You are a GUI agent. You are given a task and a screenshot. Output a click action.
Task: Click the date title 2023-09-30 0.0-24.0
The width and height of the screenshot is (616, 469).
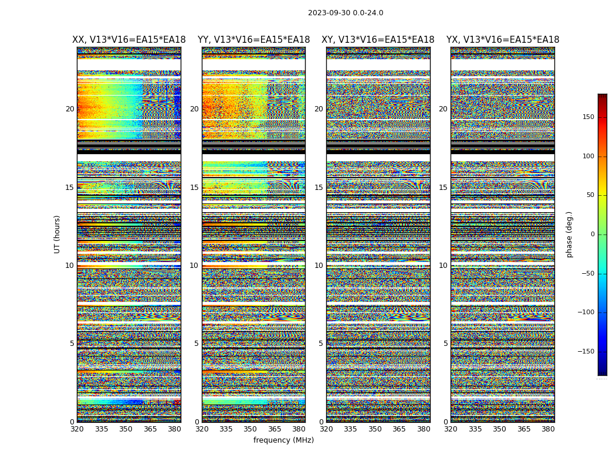click(346, 13)
